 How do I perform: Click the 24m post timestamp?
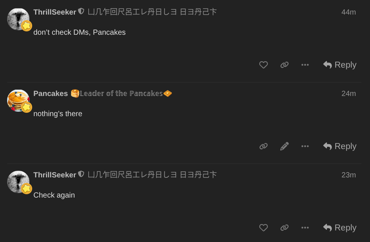pos(348,94)
